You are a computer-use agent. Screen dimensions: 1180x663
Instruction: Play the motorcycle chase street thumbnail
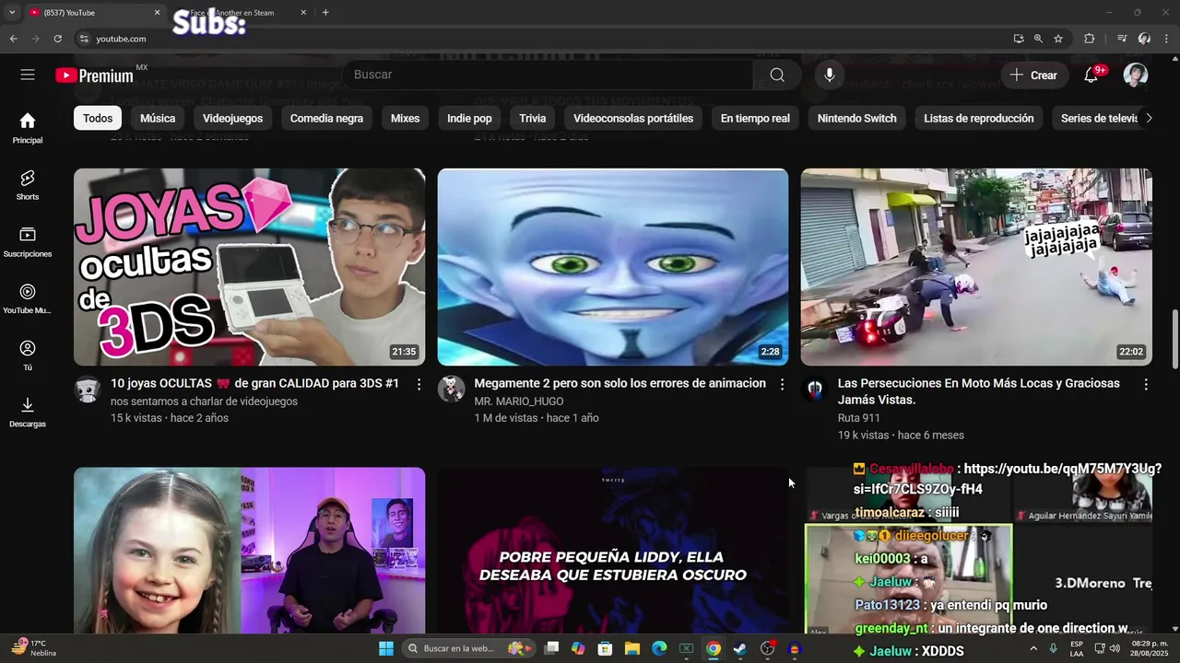pyautogui.click(x=976, y=267)
